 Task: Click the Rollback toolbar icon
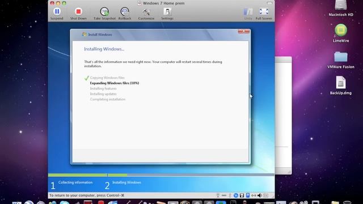coord(125,14)
